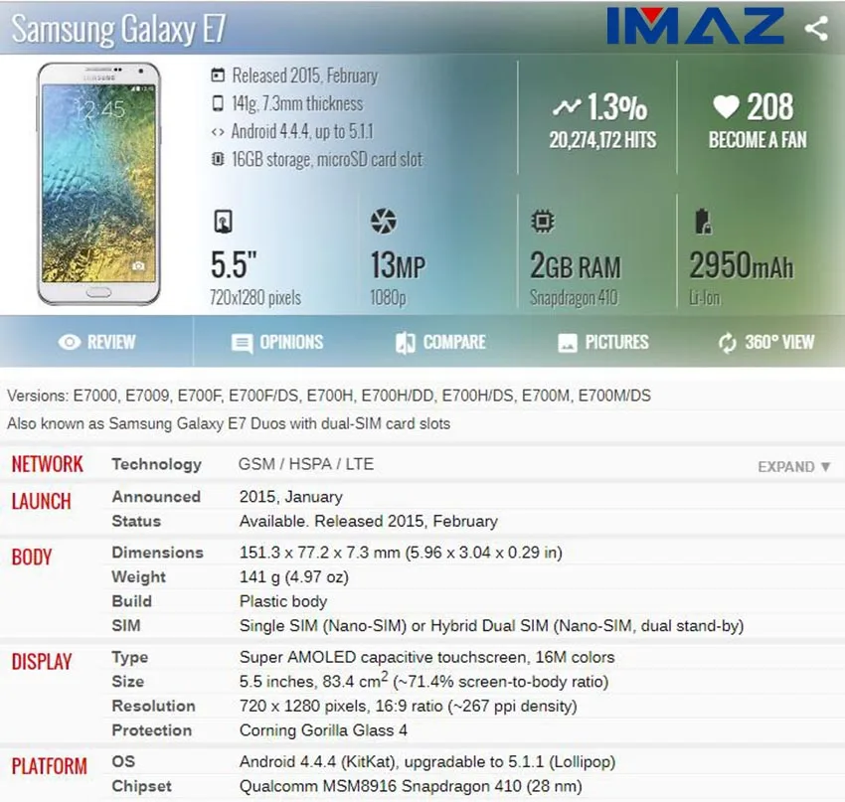Click the chipset processor icon

coord(542,221)
